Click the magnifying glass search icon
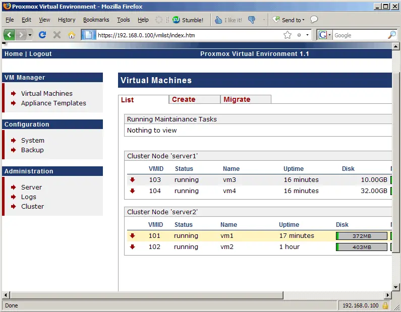The image size is (401, 312). (x=392, y=35)
